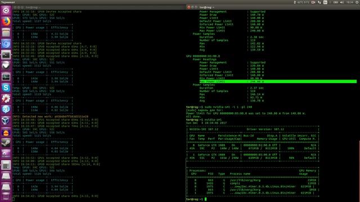Open the session gear menu
This screenshot has height=202, width=360.
[x=357, y=2]
